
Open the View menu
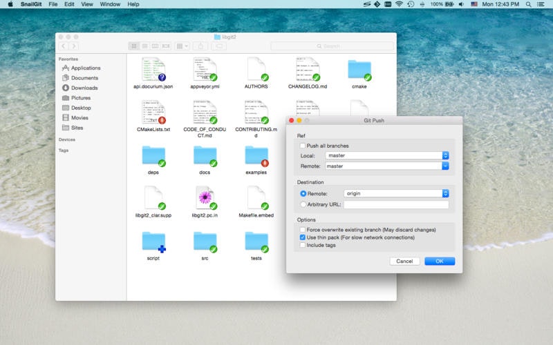(87, 4)
